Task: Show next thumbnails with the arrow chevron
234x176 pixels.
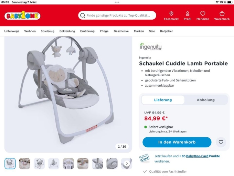Action: click(127, 164)
